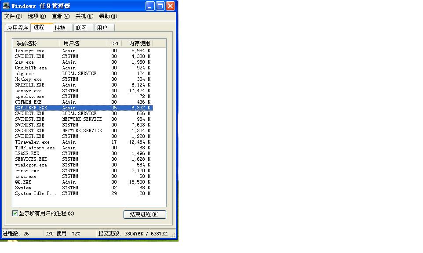Select the kavsvc.exe process
This screenshot has height=253, width=423.
coord(83,91)
